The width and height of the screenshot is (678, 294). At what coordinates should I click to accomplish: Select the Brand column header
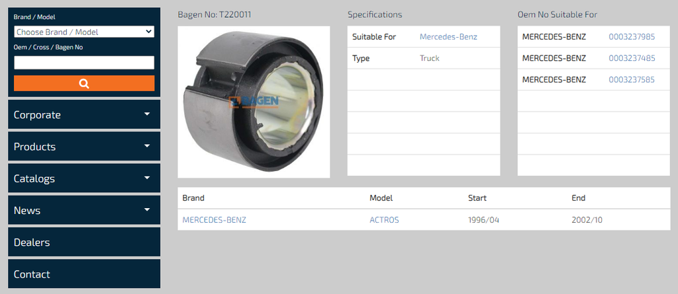193,198
